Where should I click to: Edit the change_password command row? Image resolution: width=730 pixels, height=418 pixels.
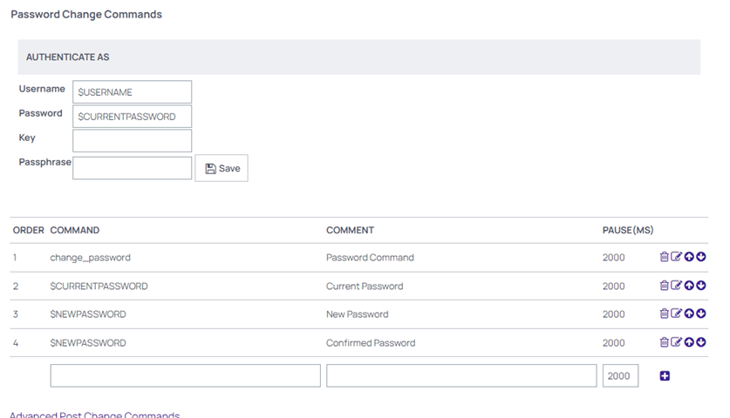677,257
